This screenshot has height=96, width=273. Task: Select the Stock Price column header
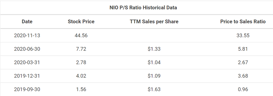pos(81,22)
